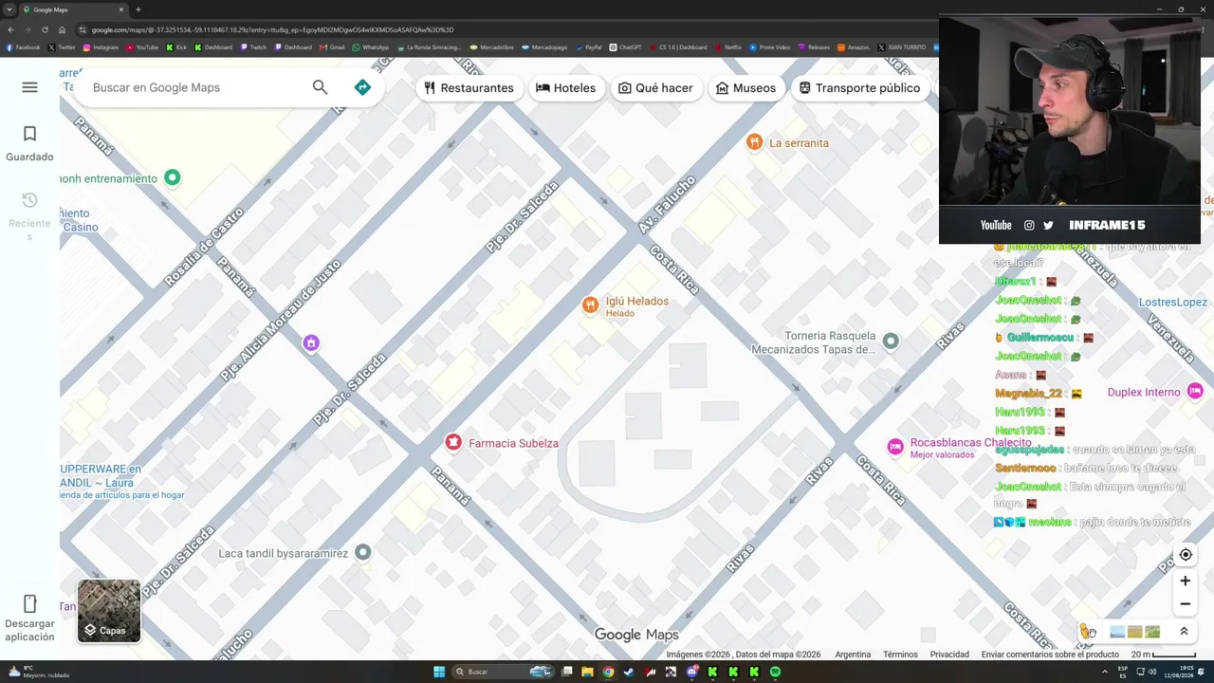Click the Duplex Interno lodging pin

tap(1195, 391)
